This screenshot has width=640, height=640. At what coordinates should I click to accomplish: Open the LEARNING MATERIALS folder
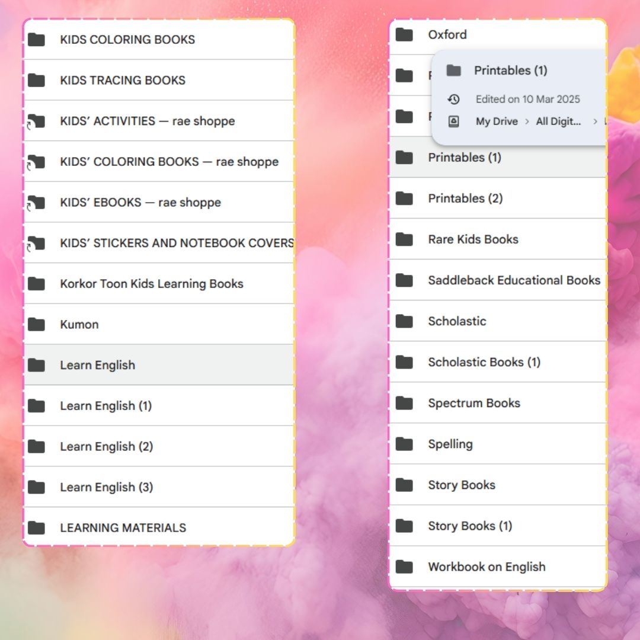[123, 528]
